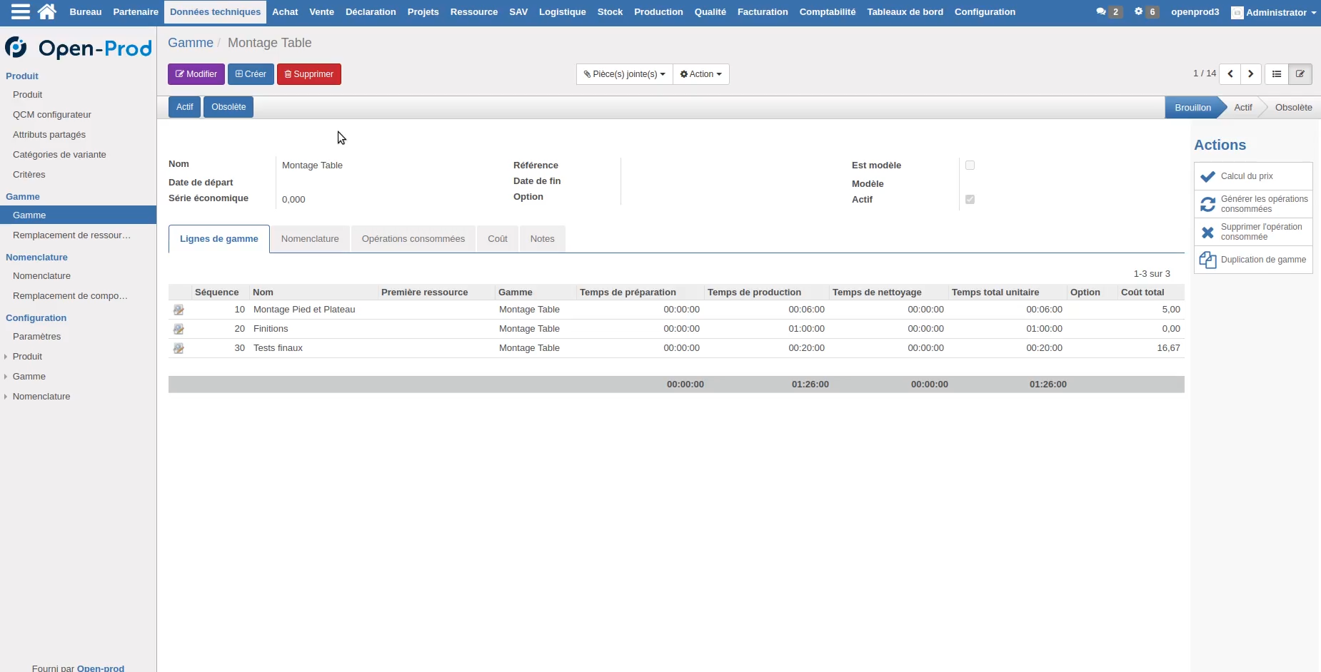Select the Lignes de gamme tab
The width and height of the screenshot is (1321, 672).
click(219, 239)
